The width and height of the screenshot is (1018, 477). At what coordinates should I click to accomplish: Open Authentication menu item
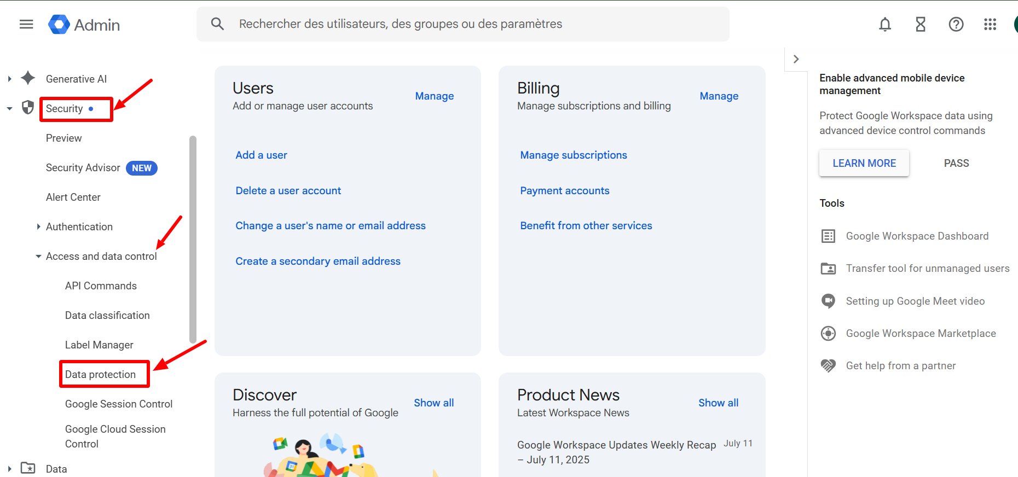[79, 226]
